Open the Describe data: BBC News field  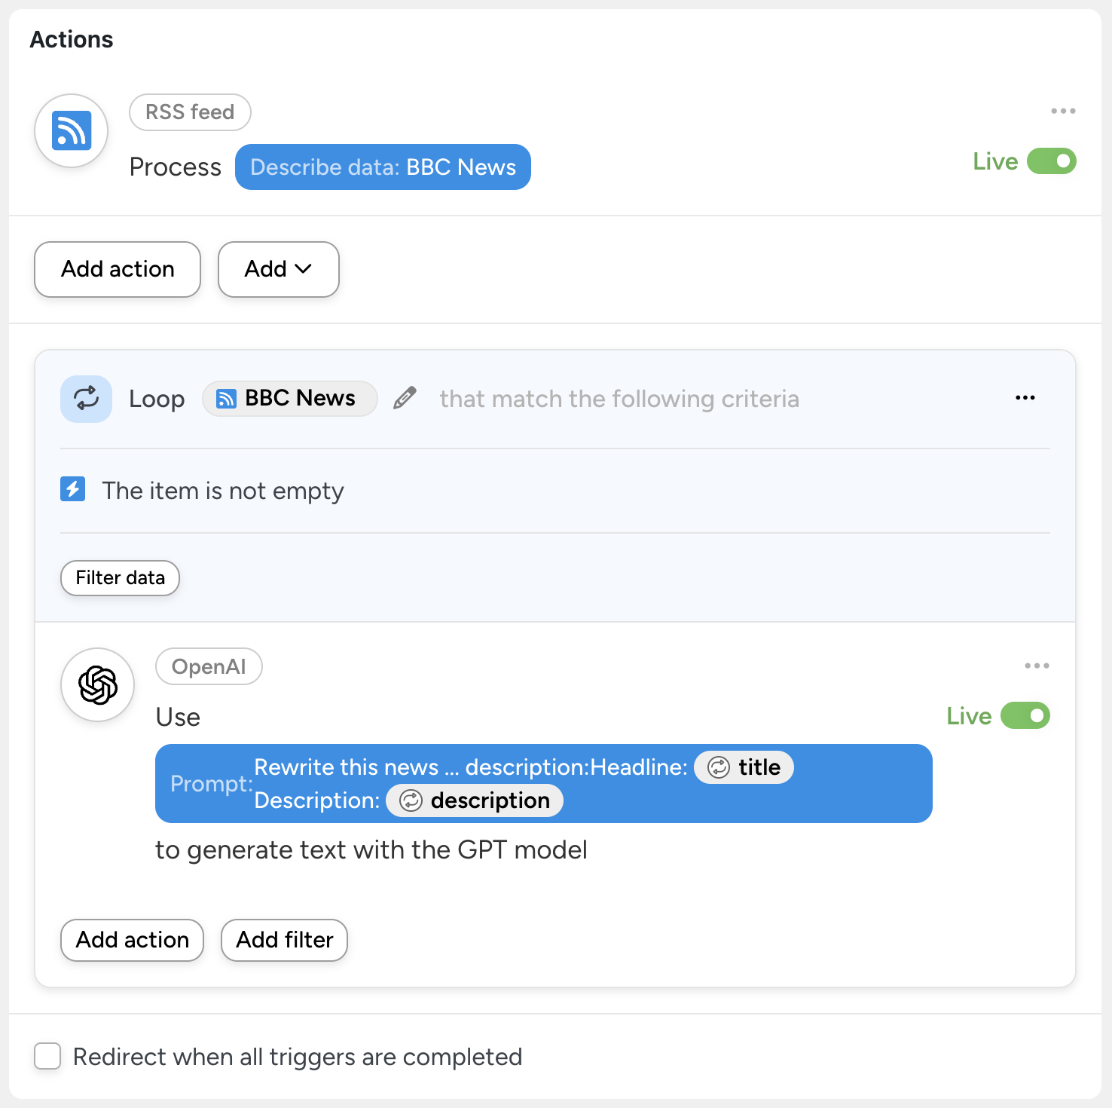tap(383, 167)
